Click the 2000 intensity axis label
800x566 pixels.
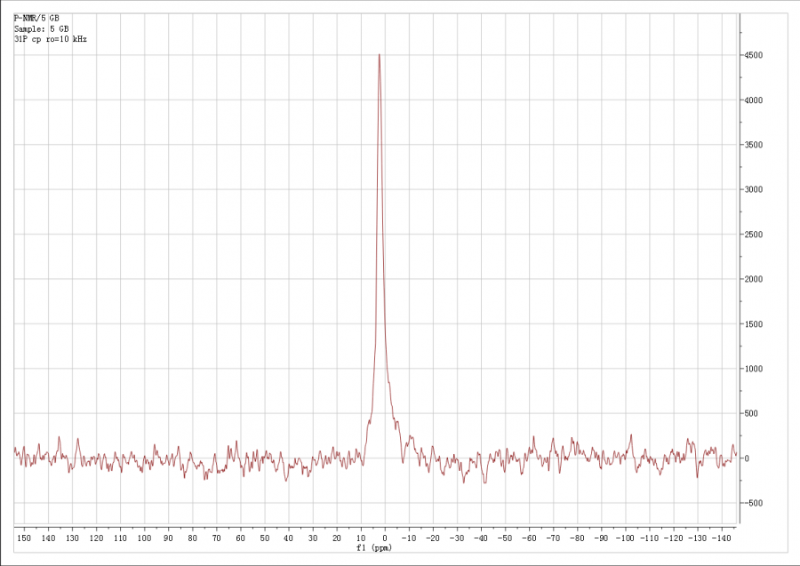(754, 279)
